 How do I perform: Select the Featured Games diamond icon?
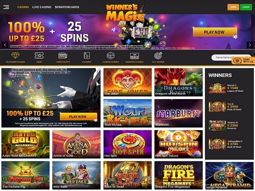[15, 56]
